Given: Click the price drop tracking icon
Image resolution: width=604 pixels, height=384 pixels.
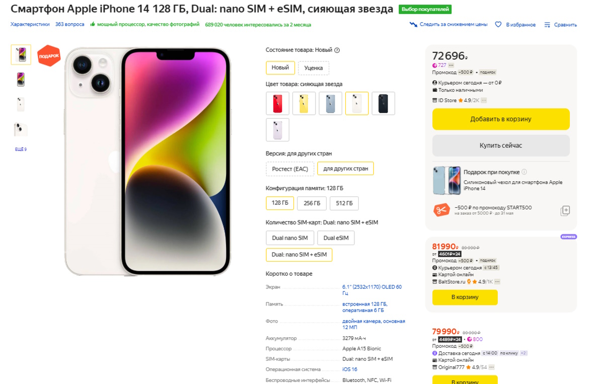Looking at the screenshot, I should [x=413, y=25].
